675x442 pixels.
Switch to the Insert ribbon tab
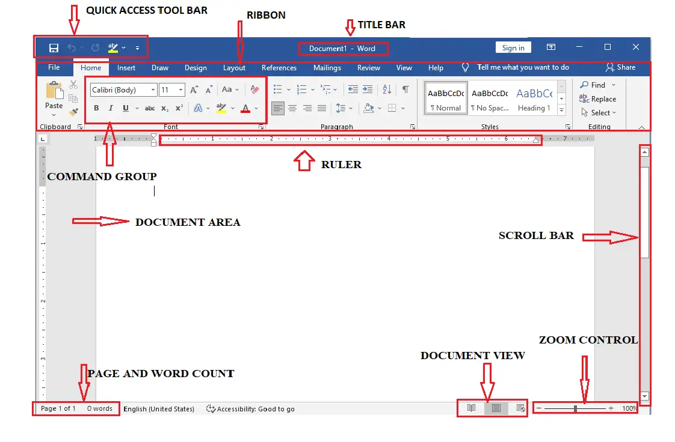click(126, 68)
